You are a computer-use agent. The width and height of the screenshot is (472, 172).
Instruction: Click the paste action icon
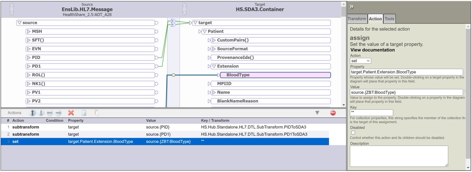click(96, 113)
